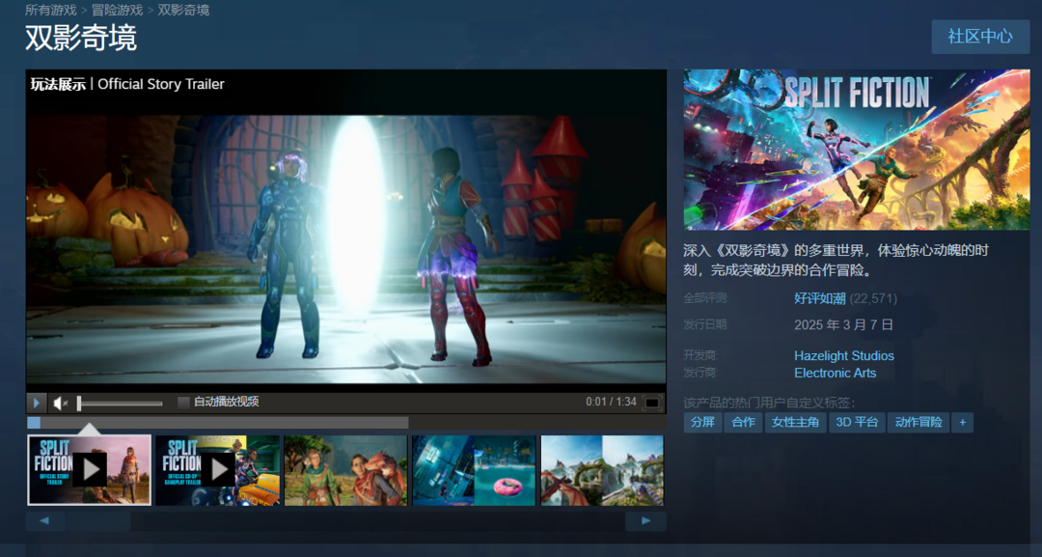Adjust the video volume slider

point(120,403)
